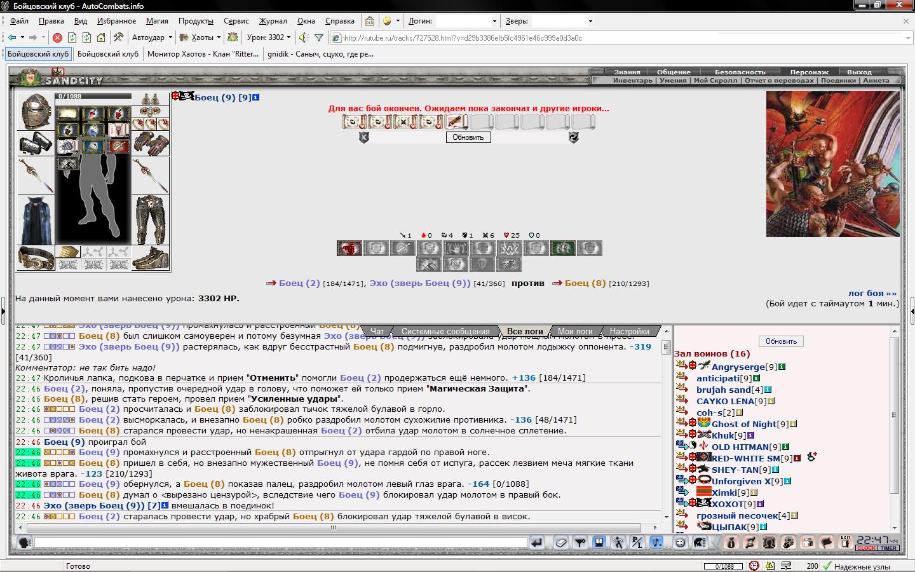Click the filter funnel icon in toolbar
The height and width of the screenshot is (572, 915).
(319, 37)
